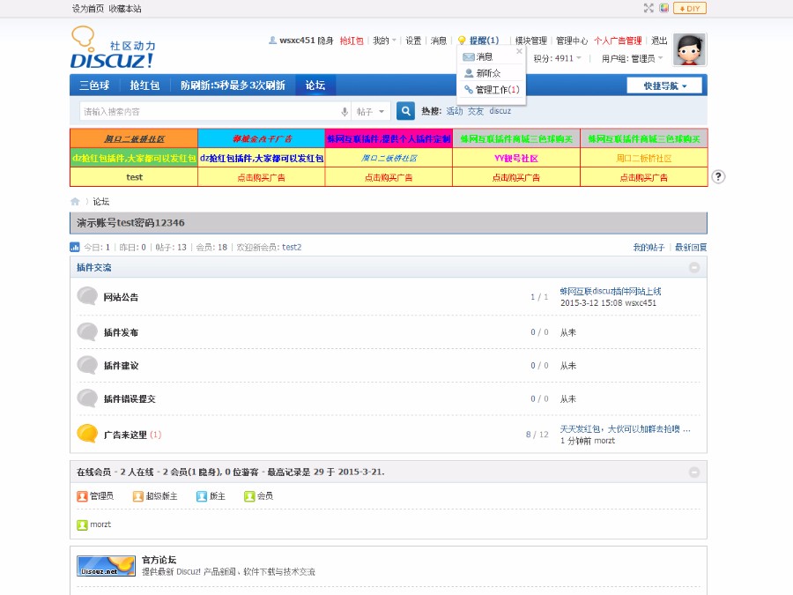Click the green dz抢红包插件 ad cell

134,158
